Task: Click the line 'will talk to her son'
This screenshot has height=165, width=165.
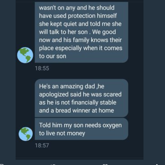Action: point(63,32)
